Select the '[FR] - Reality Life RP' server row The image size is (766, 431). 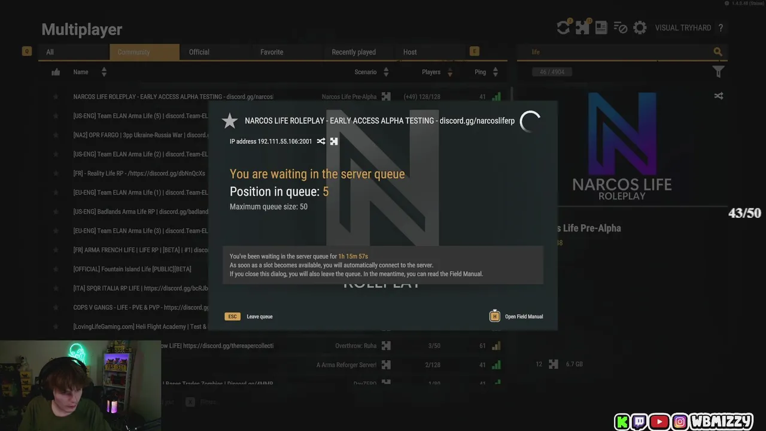point(139,173)
